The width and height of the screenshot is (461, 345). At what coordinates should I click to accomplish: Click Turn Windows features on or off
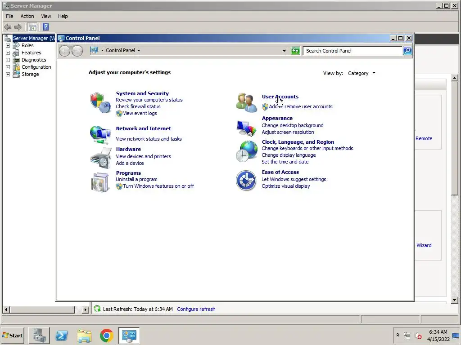(x=158, y=186)
